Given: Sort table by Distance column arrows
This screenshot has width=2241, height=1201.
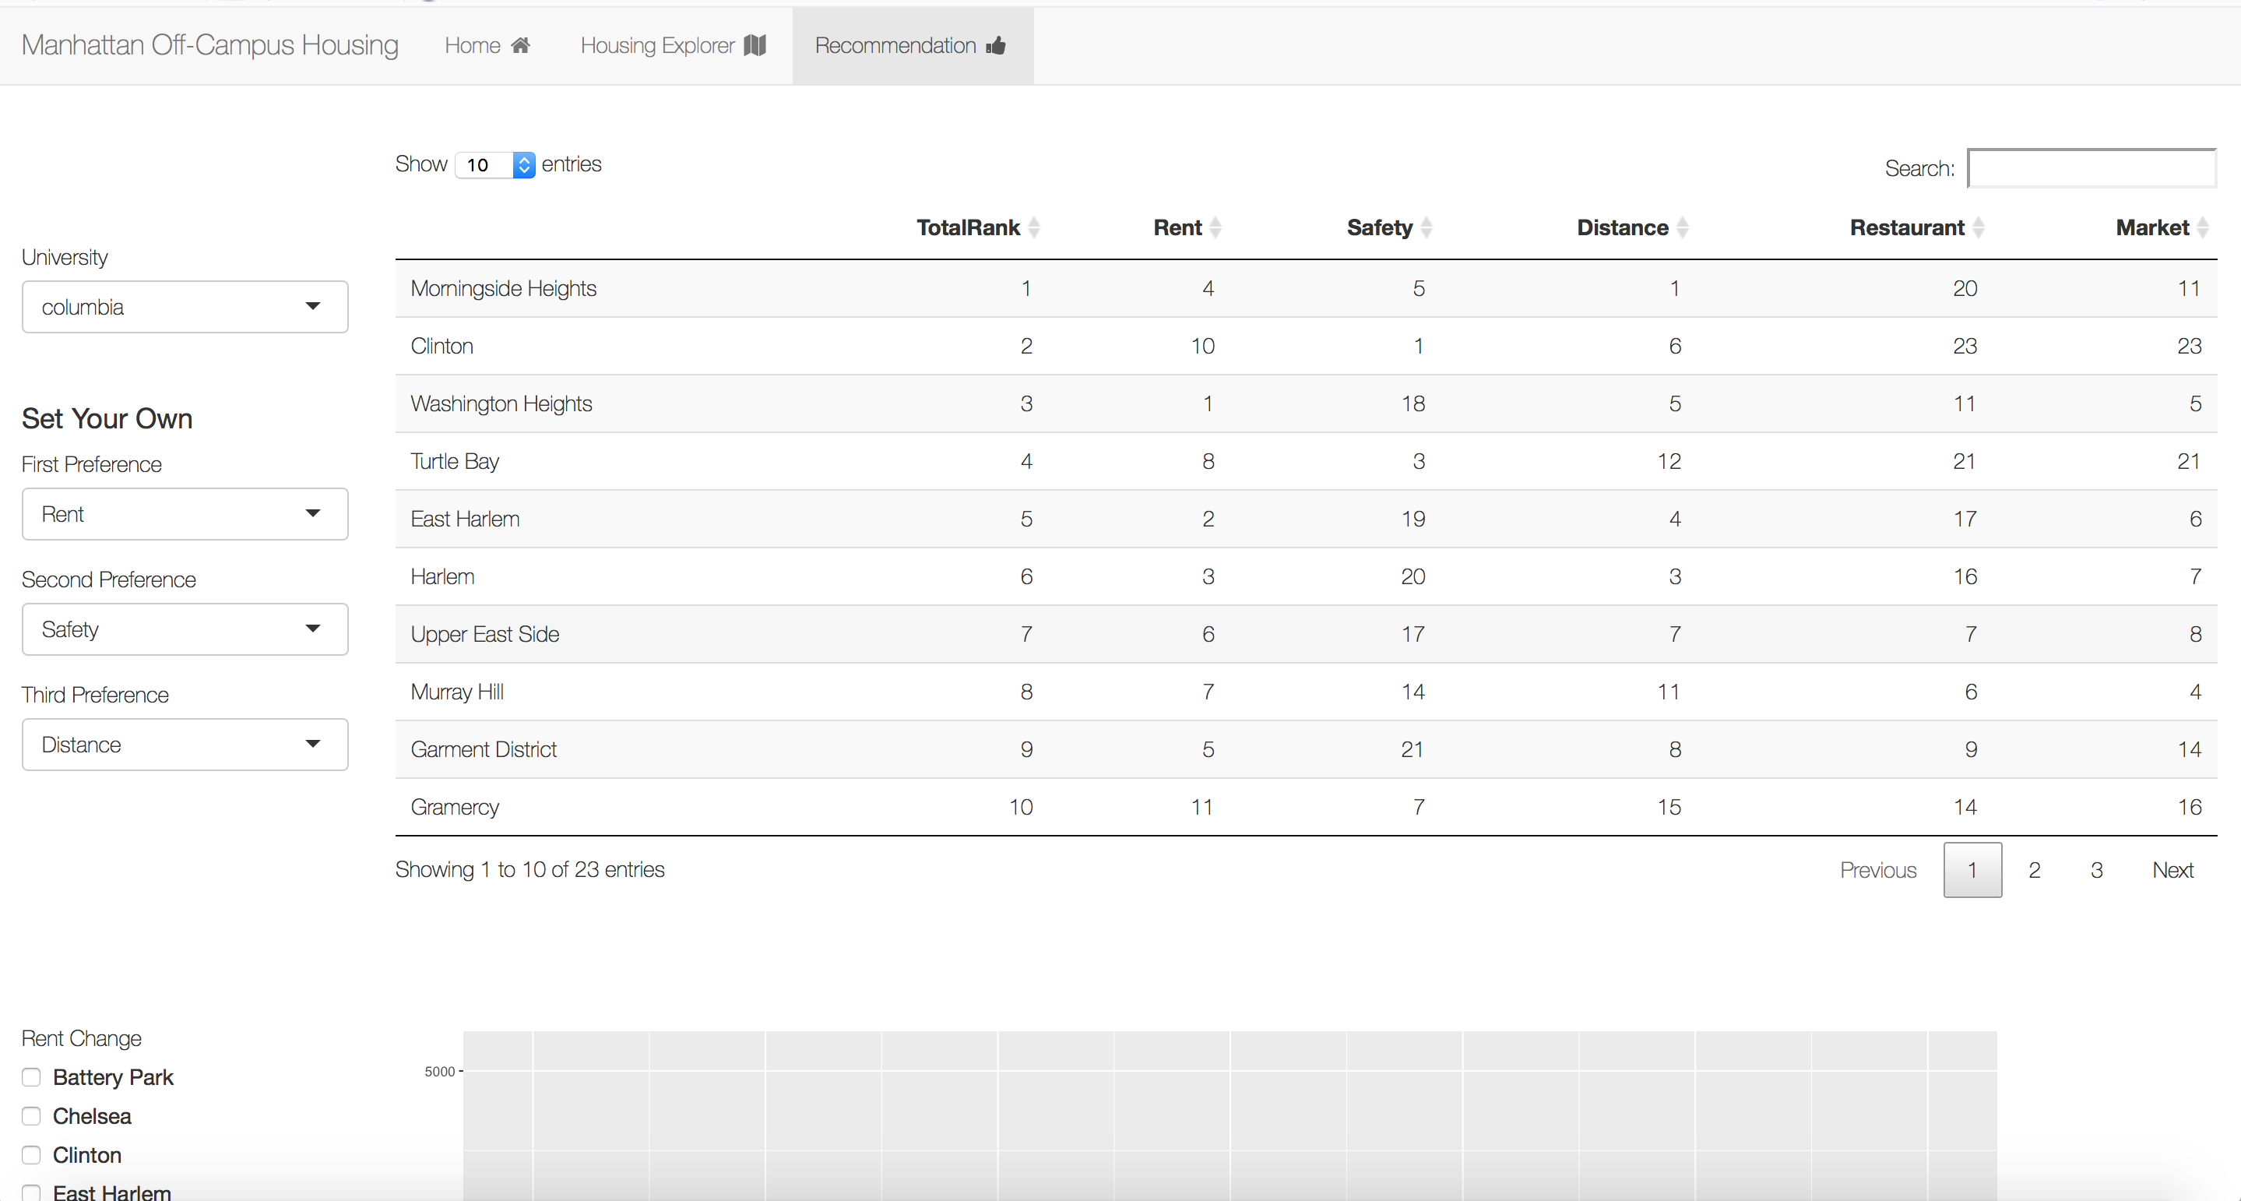Looking at the screenshot, I should click(1683, 228).
